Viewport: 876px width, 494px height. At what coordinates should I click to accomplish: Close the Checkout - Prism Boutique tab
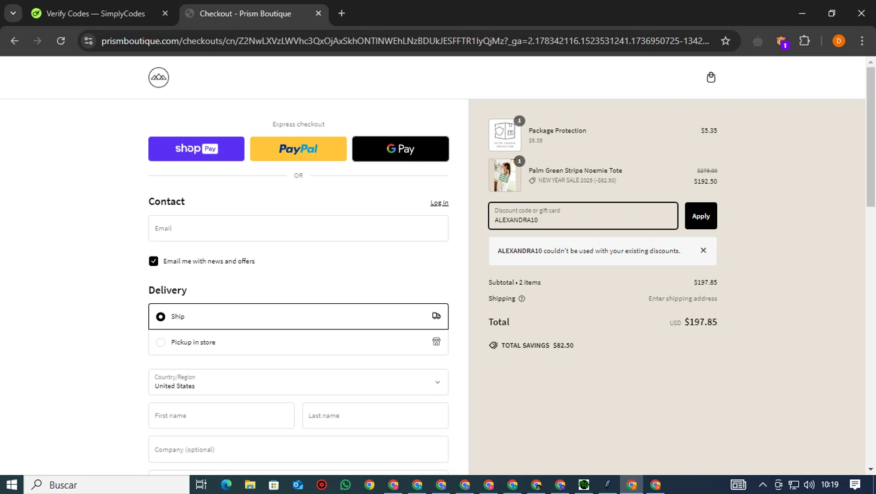click(x=318, y=13)
